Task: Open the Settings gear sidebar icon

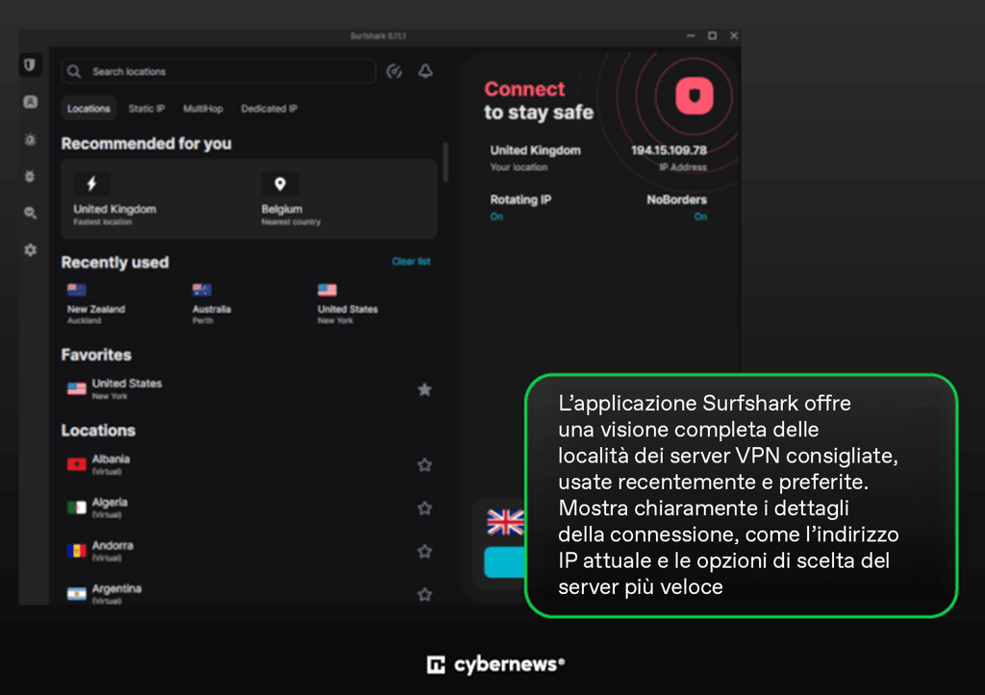Action: coord(30,250)
